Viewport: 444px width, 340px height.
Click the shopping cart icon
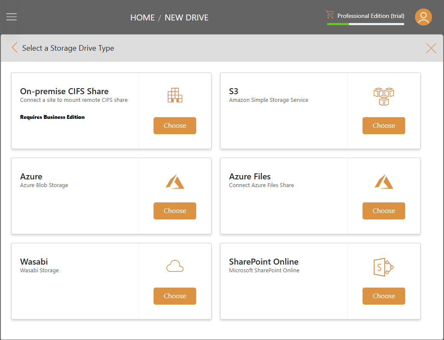330,14
